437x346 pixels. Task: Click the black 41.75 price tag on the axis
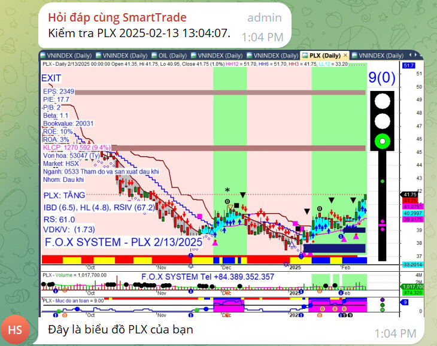(x=409, y=195)
